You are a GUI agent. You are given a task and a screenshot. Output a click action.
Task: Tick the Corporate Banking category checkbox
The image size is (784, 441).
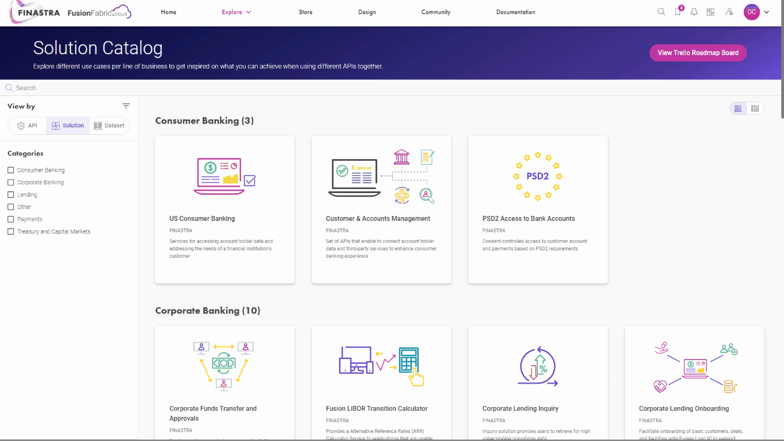(11, 182)
